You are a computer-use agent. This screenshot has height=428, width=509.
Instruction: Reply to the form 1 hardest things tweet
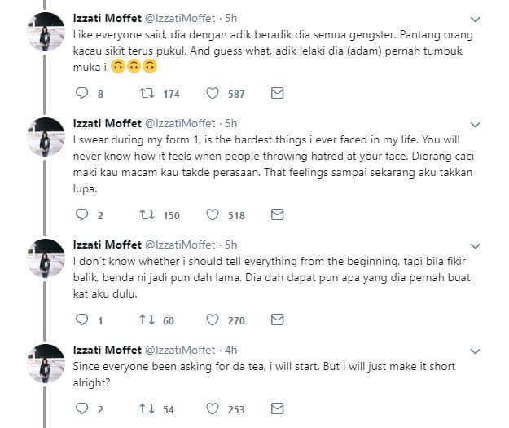[x=81, y=214]
